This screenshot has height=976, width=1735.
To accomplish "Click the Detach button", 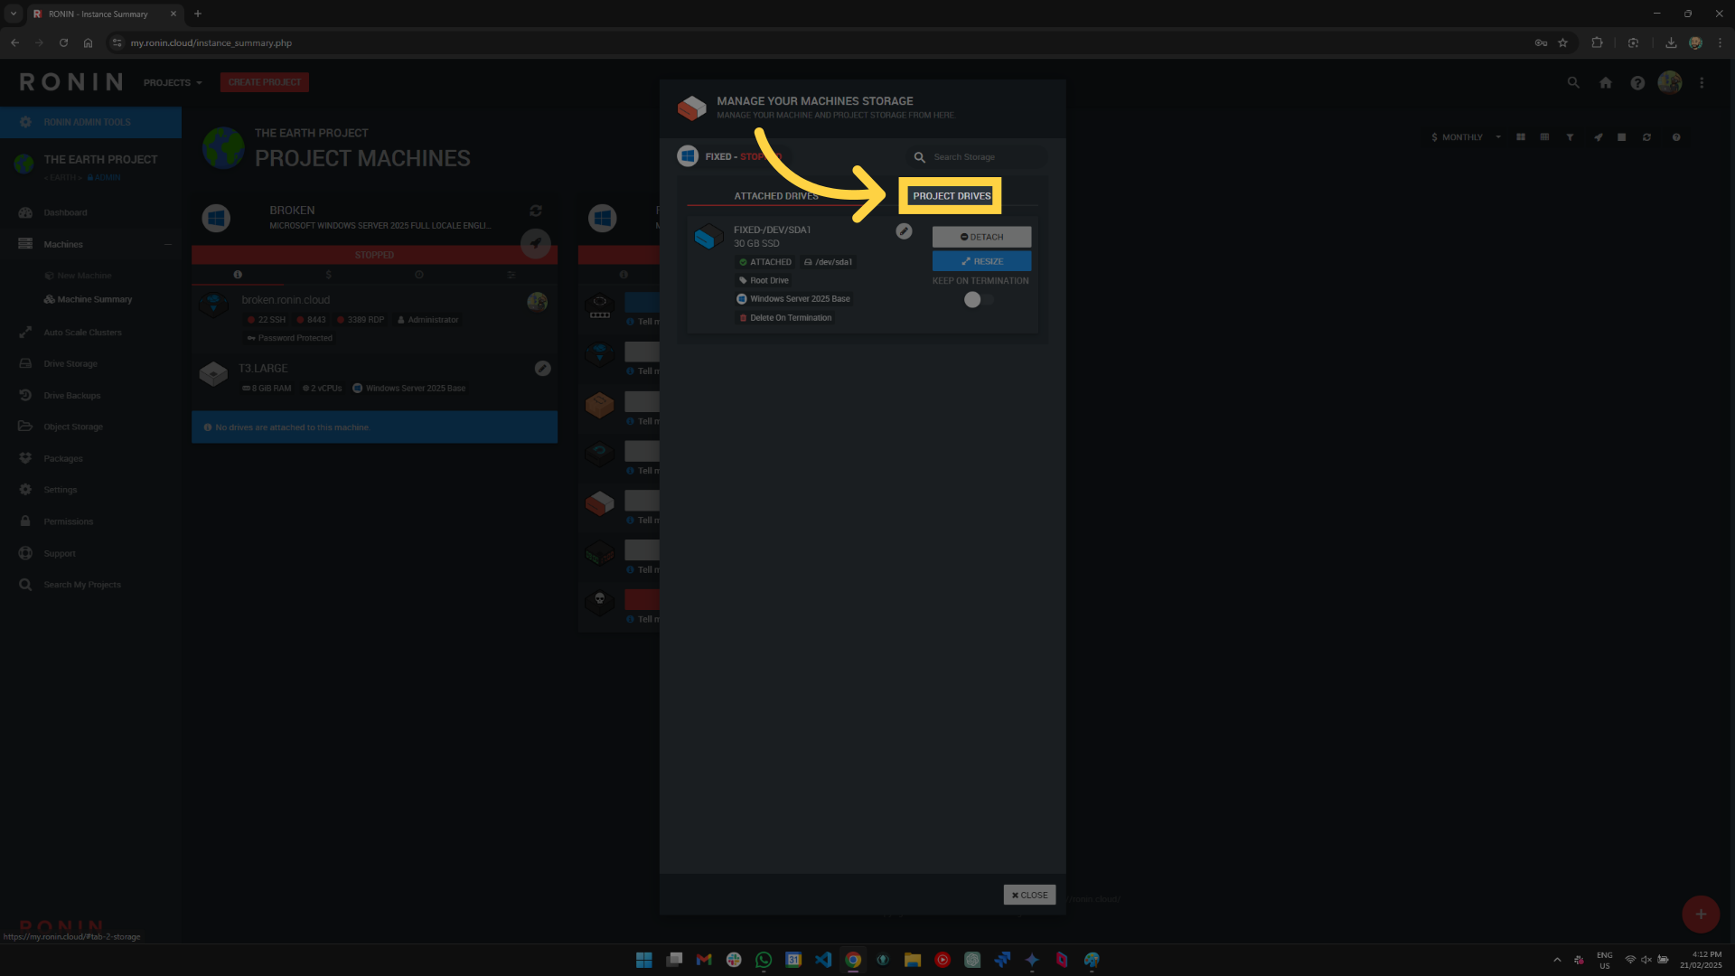I will pos(981,237).
